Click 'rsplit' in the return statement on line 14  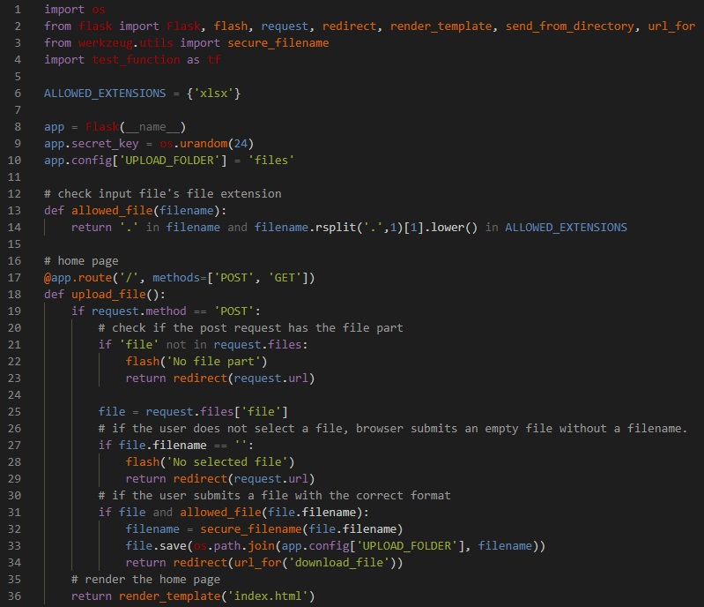coord(336,227)
